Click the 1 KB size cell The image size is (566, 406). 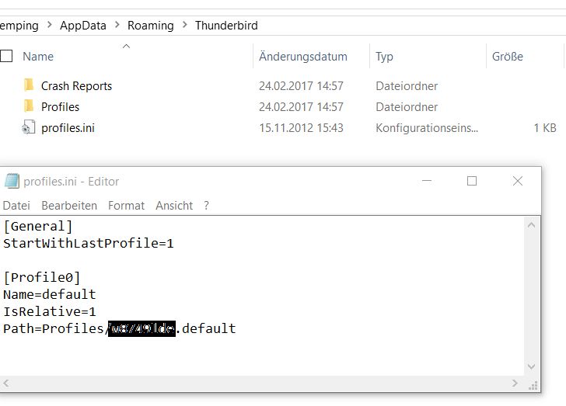(545, 128)
